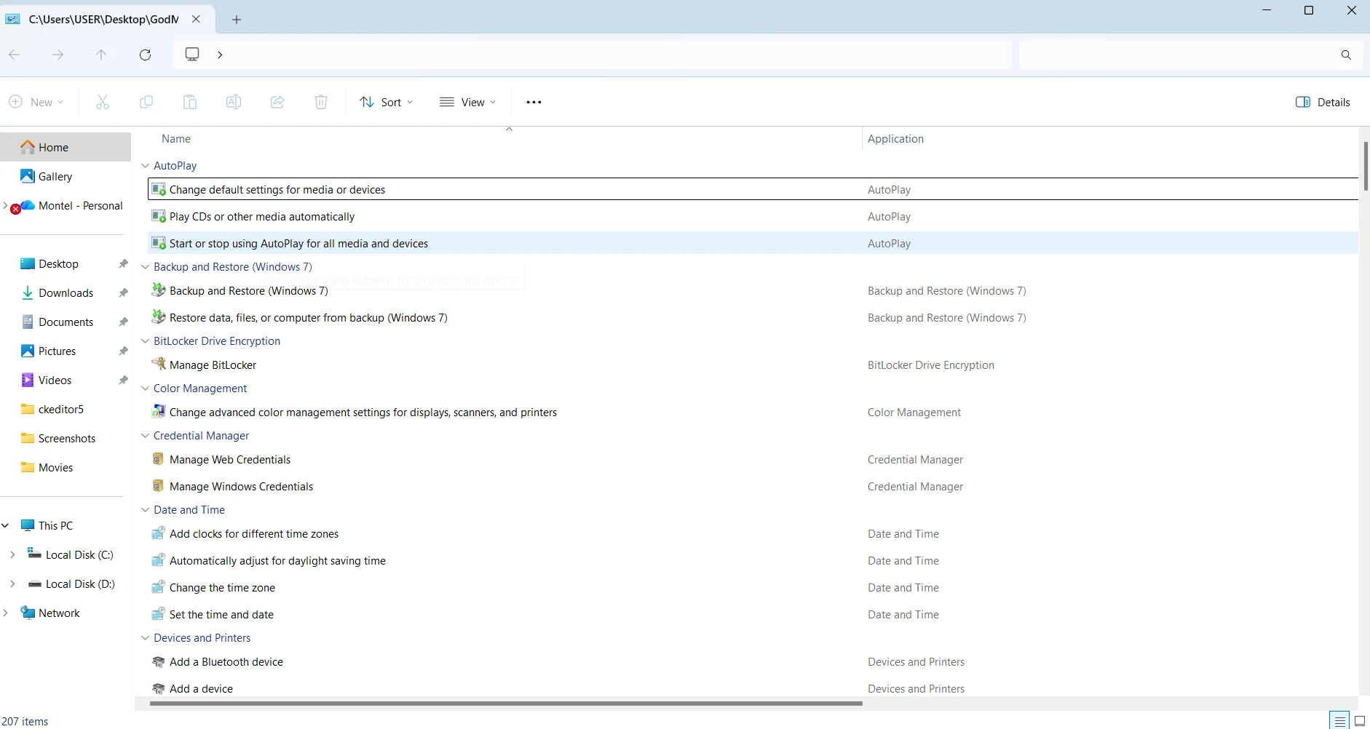The image size is (1370, 729).
Task: Open Gallery in navigation pane
Action: point(66,176)
